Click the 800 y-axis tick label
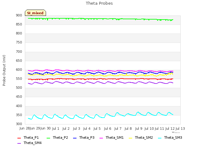This screenshot has width=199, height=149. point(19,33)
